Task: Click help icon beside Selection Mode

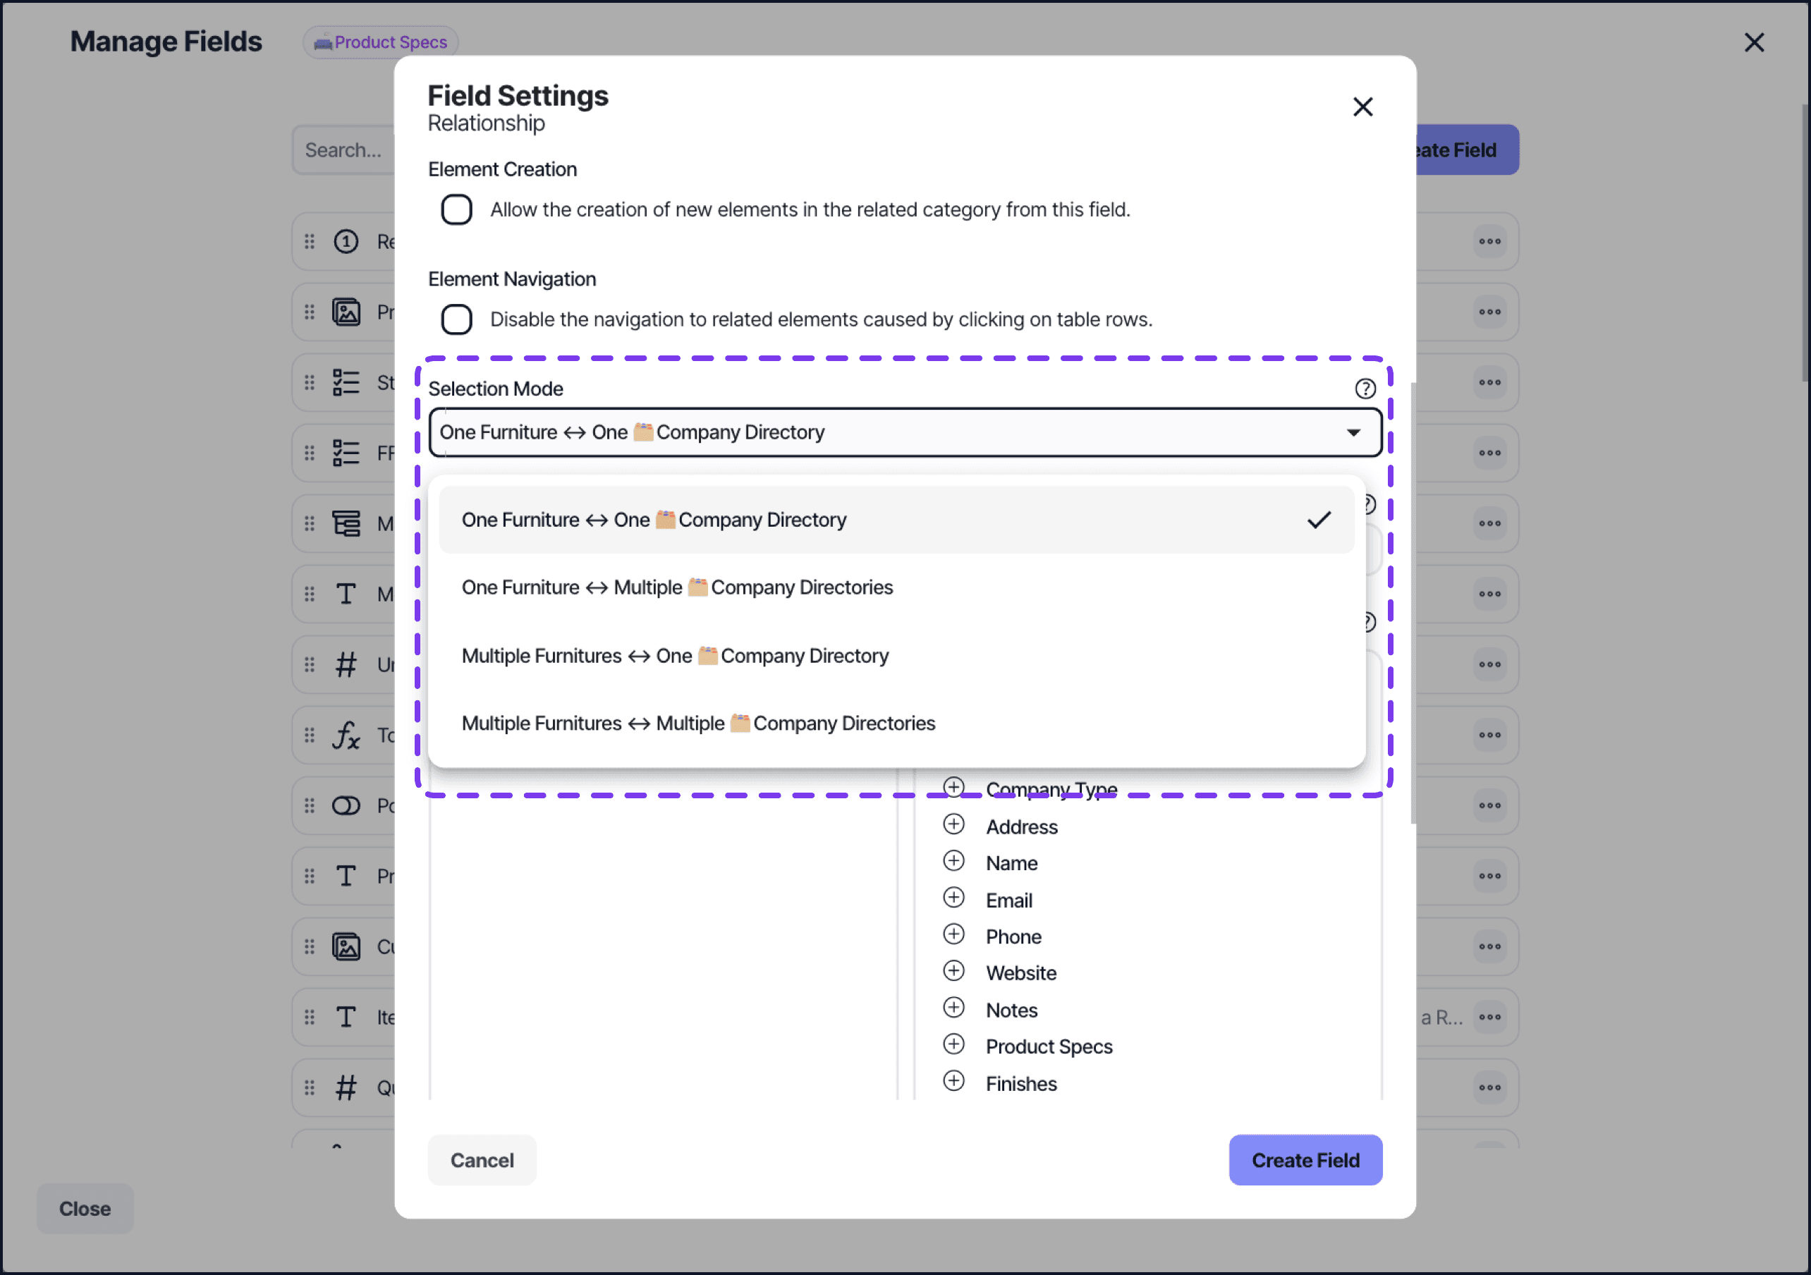Action: click(1365, 388)
